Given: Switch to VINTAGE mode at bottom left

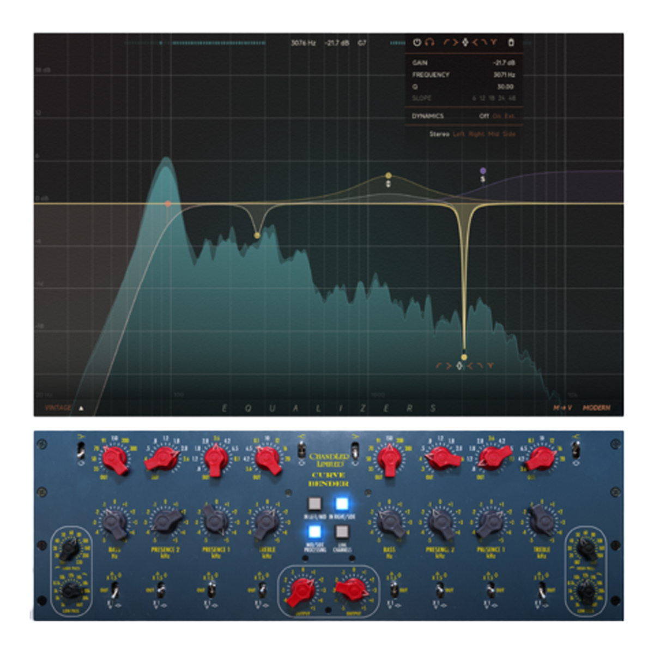Looking at the screenshot, I should 58,408.
